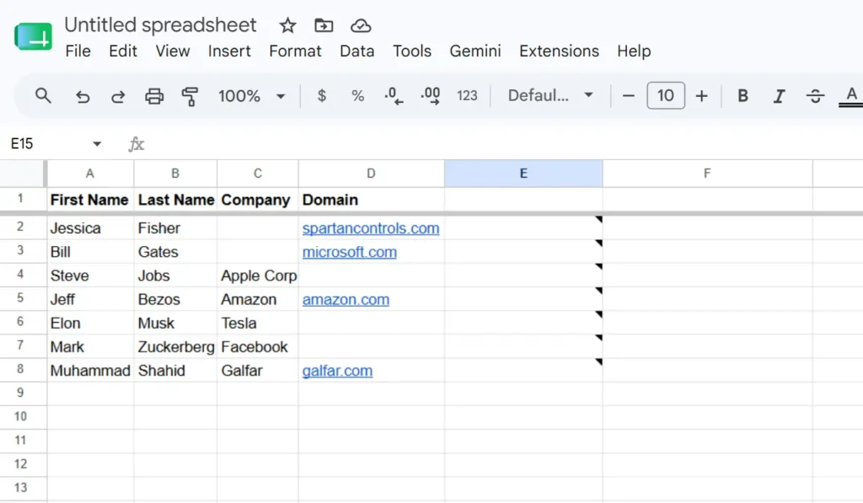The width and height of the screenshot is (863, 503).
Task: Select column A header
Action: [x=89, y=174]
